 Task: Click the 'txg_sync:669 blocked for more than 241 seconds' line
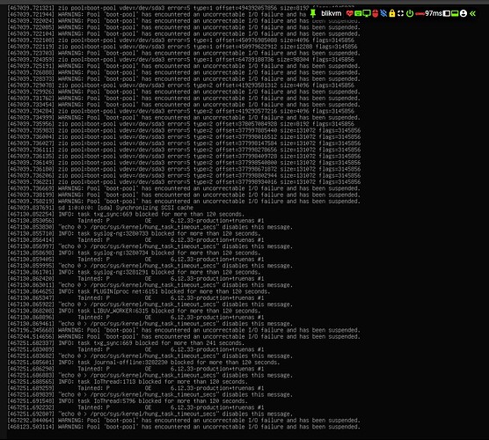(126, 343)
